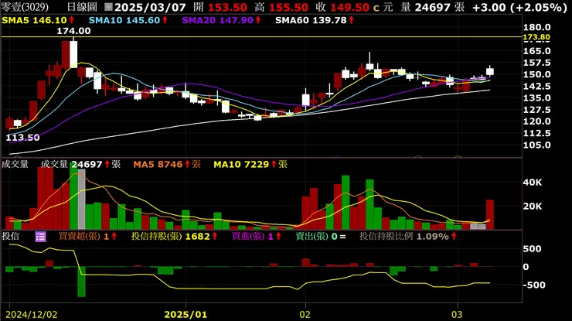Select the 投信 panel title
The height and width of the screenshot is (321, 572).
coord(10,236)
